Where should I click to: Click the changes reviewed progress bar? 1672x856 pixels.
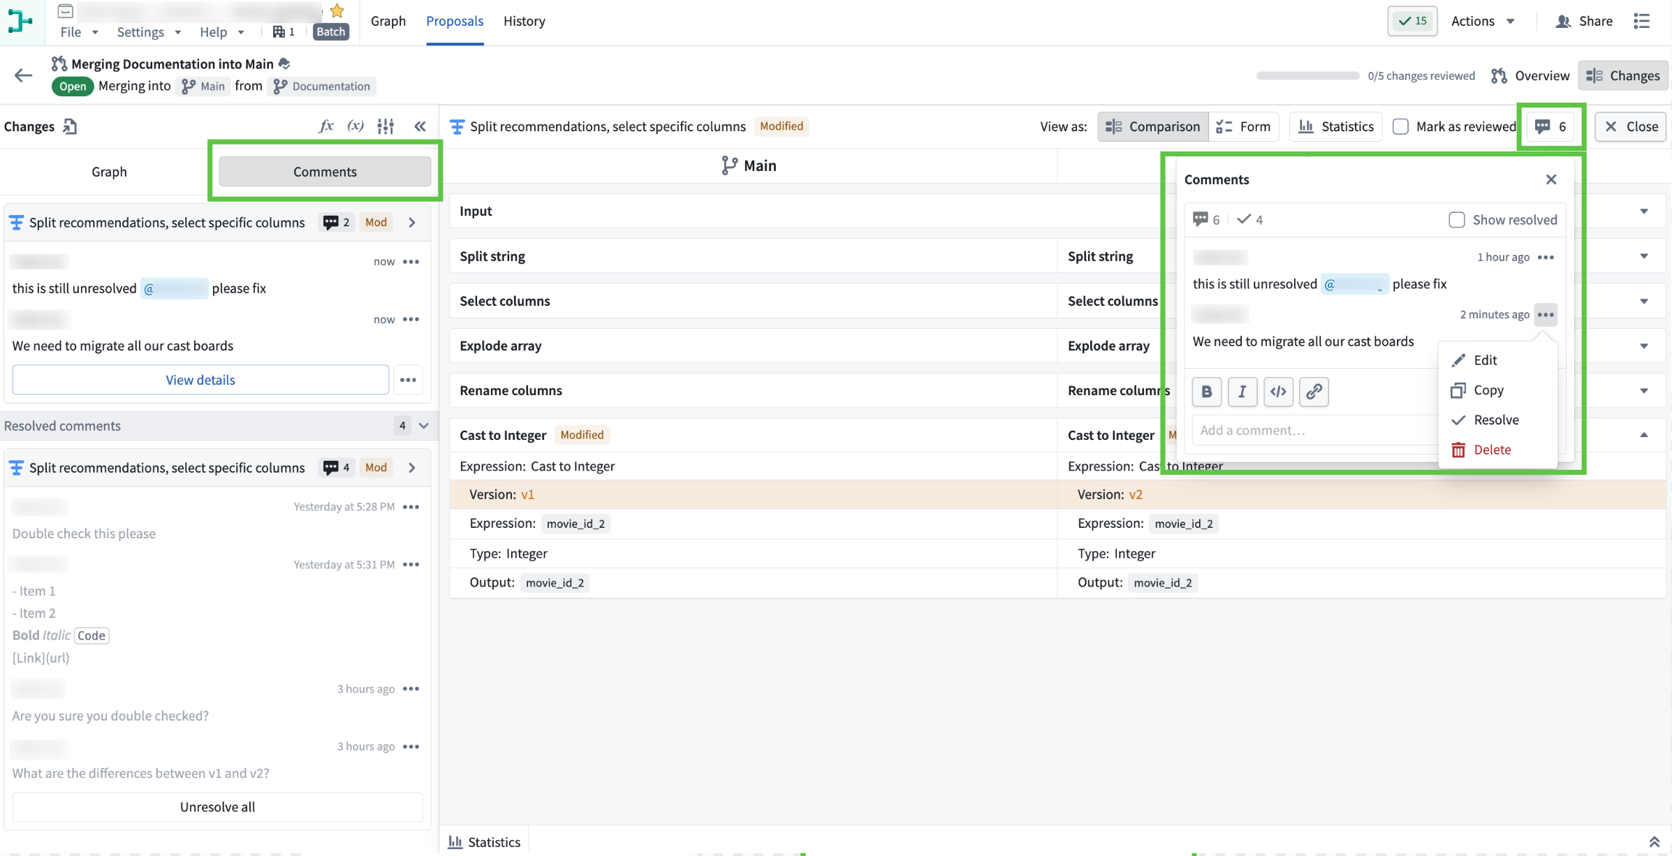coord(1307,75)
